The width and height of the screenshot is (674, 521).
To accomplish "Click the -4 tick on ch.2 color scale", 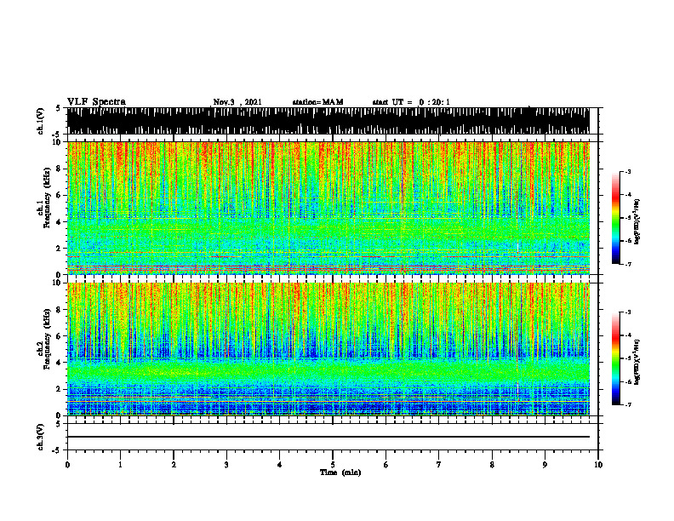I will [x=628, y=335].
